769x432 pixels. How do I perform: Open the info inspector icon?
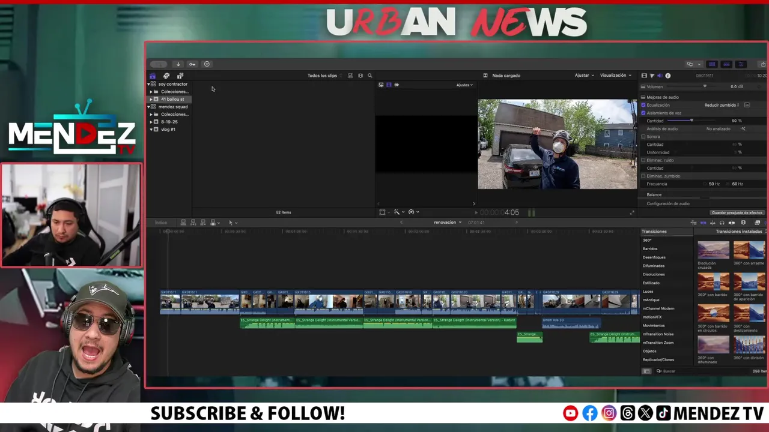point(668,76)
